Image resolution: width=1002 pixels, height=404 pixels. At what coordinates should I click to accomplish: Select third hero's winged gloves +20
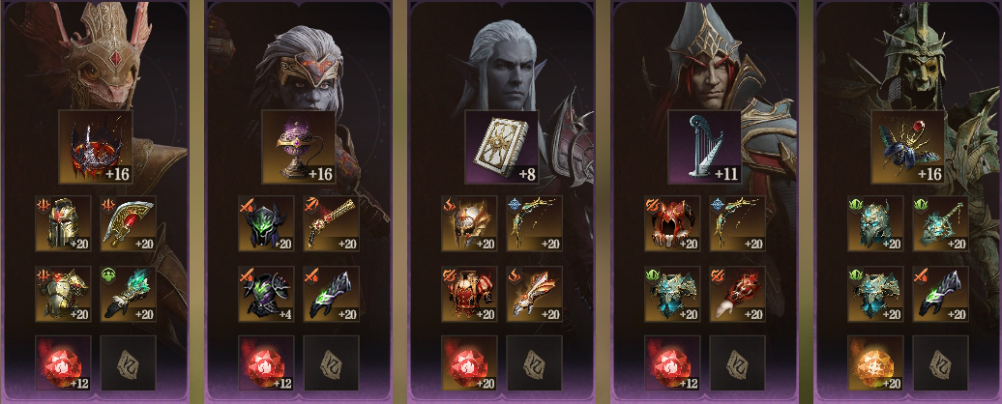[x=535, y=294]
